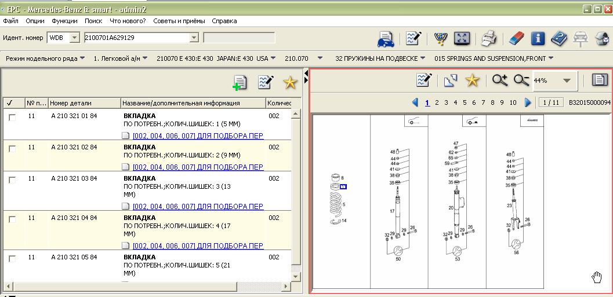
Task: Check the box for part A 210 321 05 84
Action: click(13, 258)
